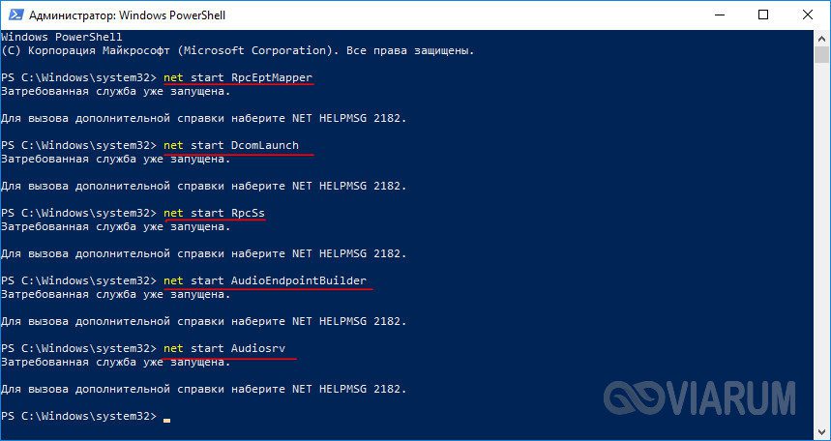The width and height of the screenshot is (831, 441).
Task: Click the vertical scrollbar thumb
Action: [x=822, y=55]
